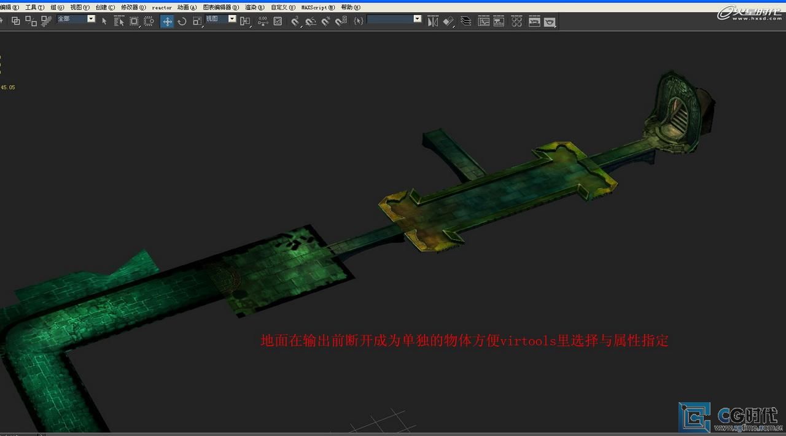The image size is (786, 436).
Task: Click the Quick Render teapot icon
Action: pos(550,21)
